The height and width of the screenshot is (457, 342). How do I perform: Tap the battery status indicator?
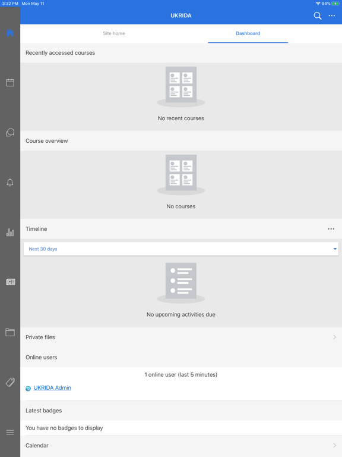point(335,4)
